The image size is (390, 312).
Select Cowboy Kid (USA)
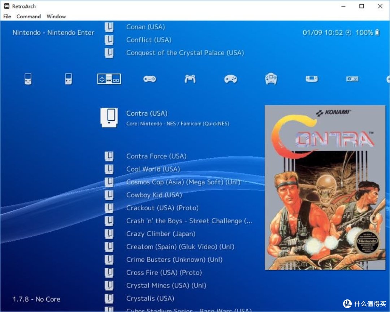[x=154, y=195]
